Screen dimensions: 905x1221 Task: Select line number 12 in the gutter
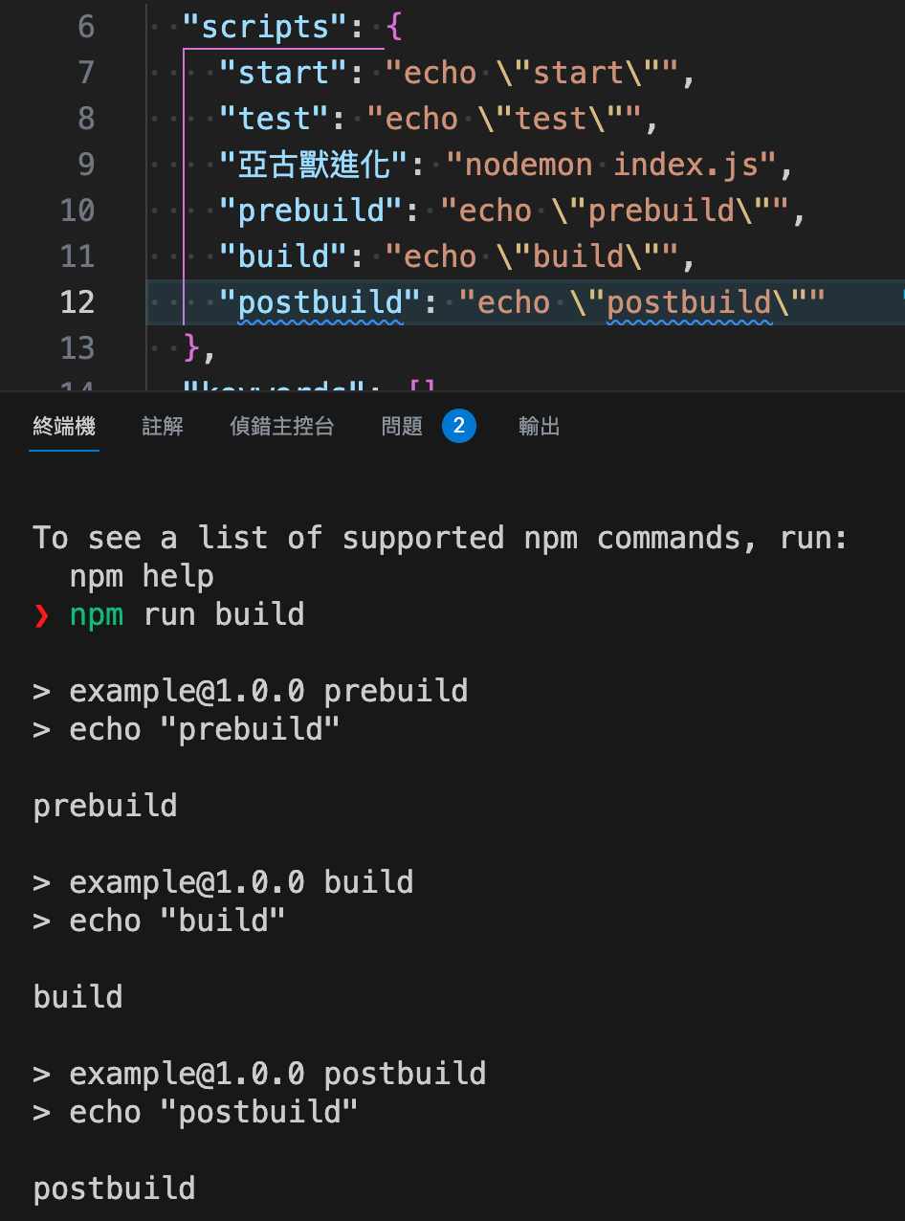coord(77,302)
